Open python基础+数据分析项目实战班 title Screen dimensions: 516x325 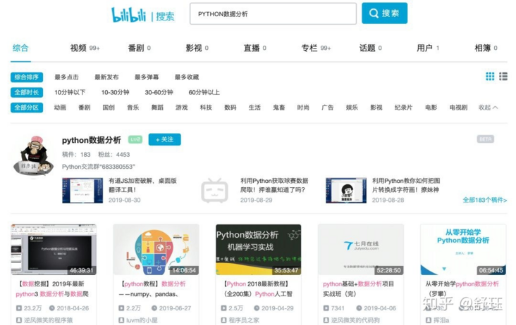point(358,288)
